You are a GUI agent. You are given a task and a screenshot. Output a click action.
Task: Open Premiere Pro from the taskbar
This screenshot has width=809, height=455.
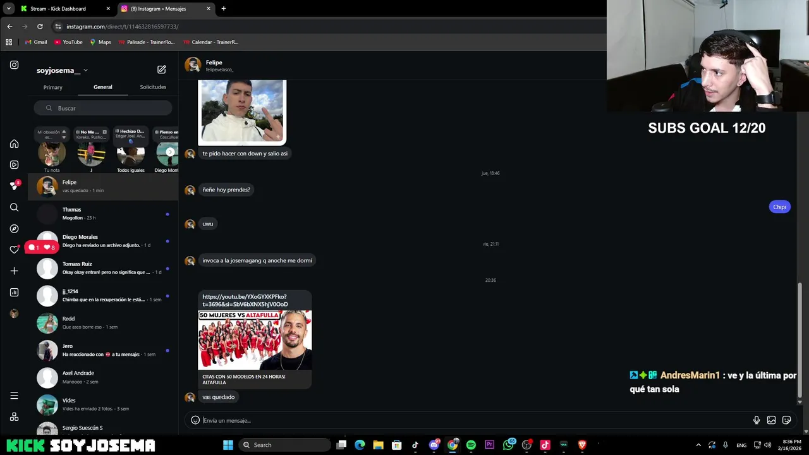489,445
